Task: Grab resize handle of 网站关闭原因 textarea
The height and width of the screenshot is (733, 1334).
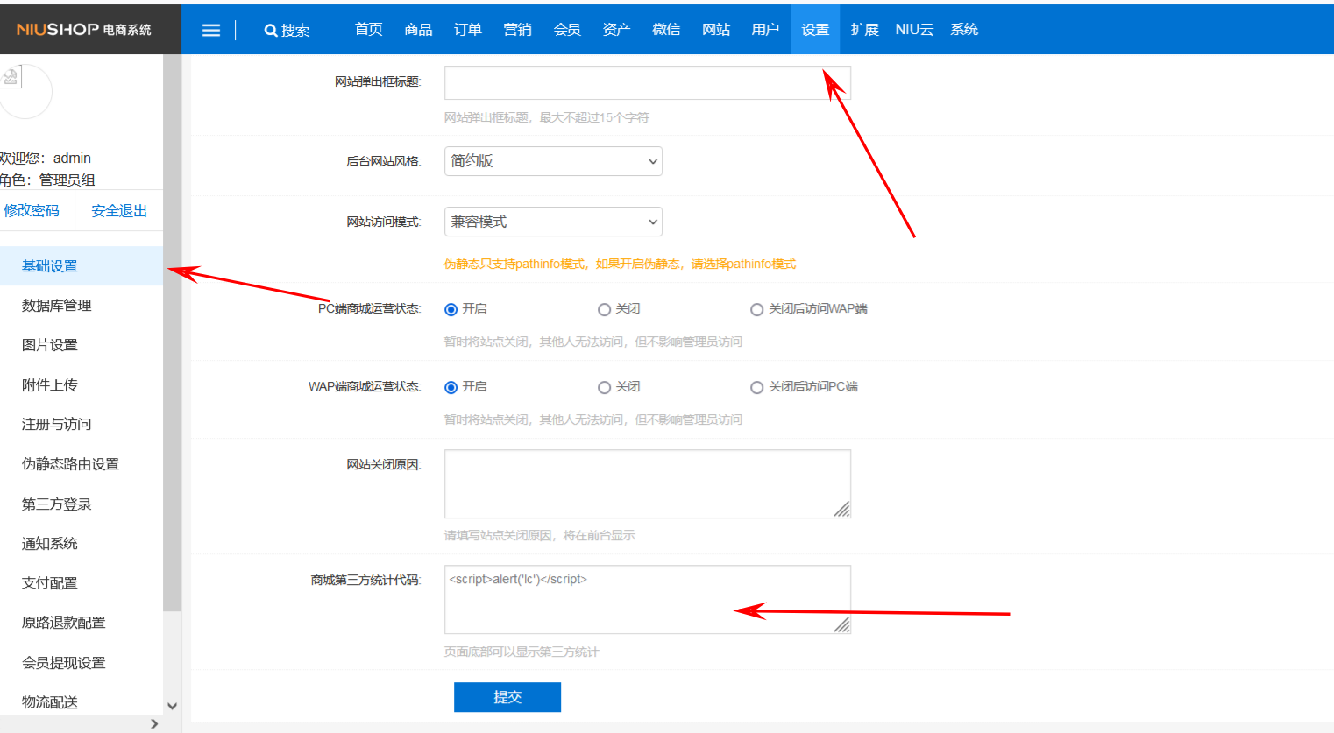Action: 841,509
